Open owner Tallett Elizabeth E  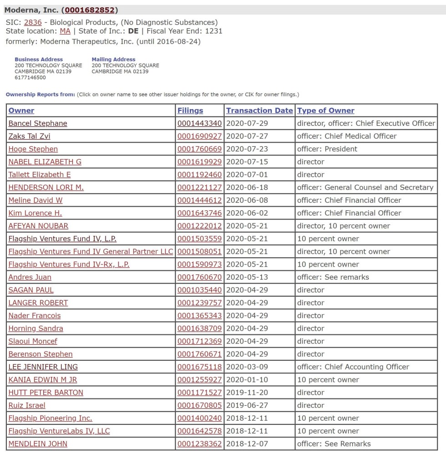[40, 174]
